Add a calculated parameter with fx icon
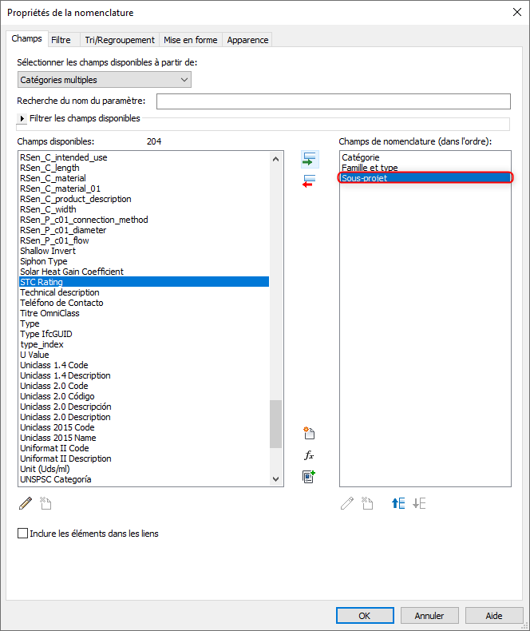The height and width of the screenshot is (631, 530). tap(309, 455)
